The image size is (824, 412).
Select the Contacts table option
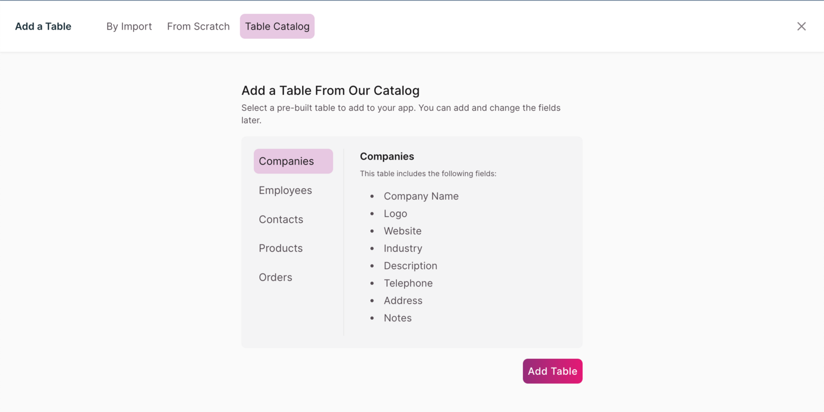281,219
